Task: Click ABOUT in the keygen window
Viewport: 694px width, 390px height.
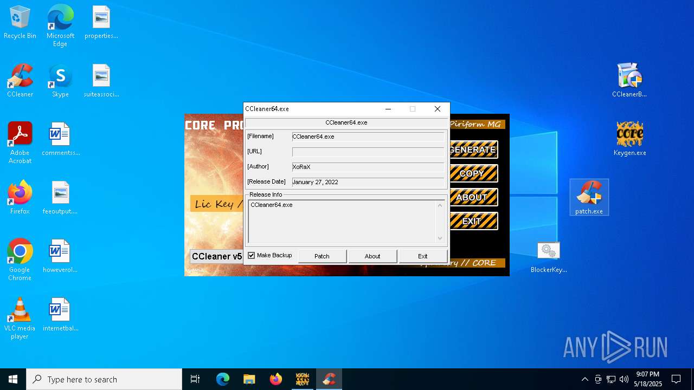Action: [x=473, y=197]
